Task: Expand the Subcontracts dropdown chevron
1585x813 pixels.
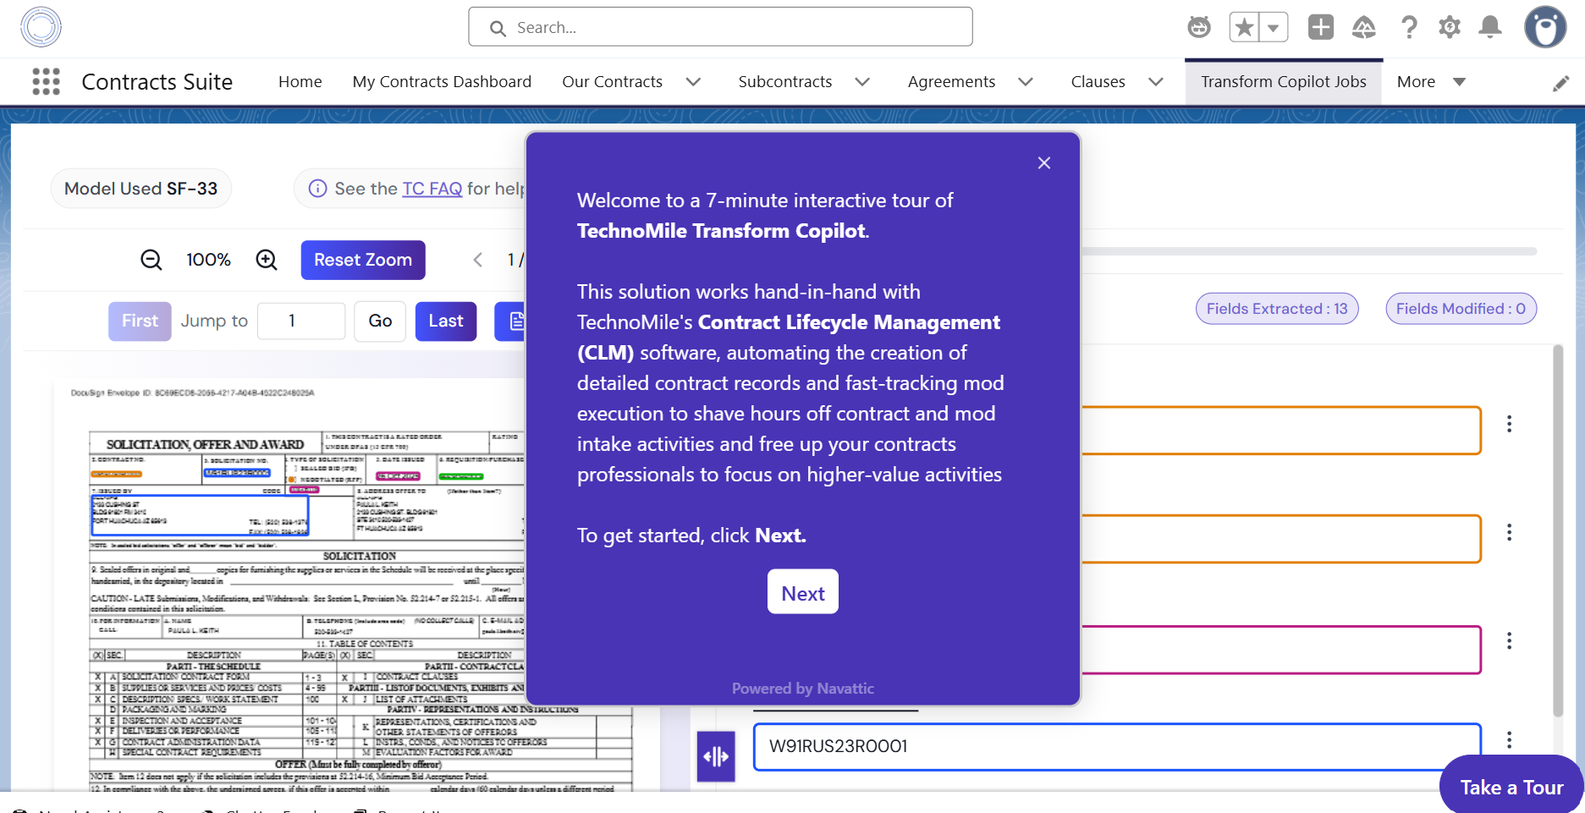Action: [x=862, y=82]
